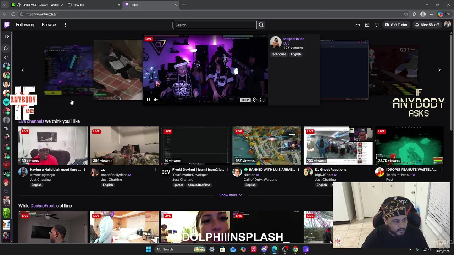Open the Twitch inbox notifications icon

click(367, 25)
